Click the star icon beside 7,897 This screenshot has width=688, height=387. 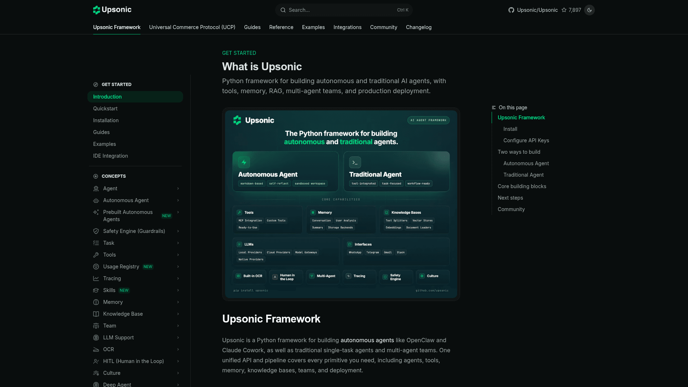[564, 10]
